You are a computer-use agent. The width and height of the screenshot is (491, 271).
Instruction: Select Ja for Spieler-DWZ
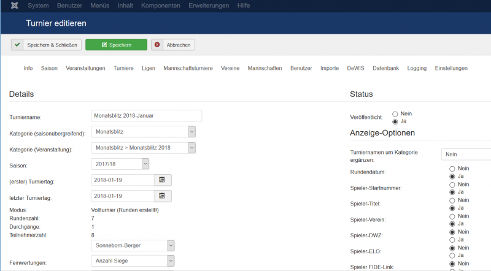pyautogui.click(x=452, y=240)
